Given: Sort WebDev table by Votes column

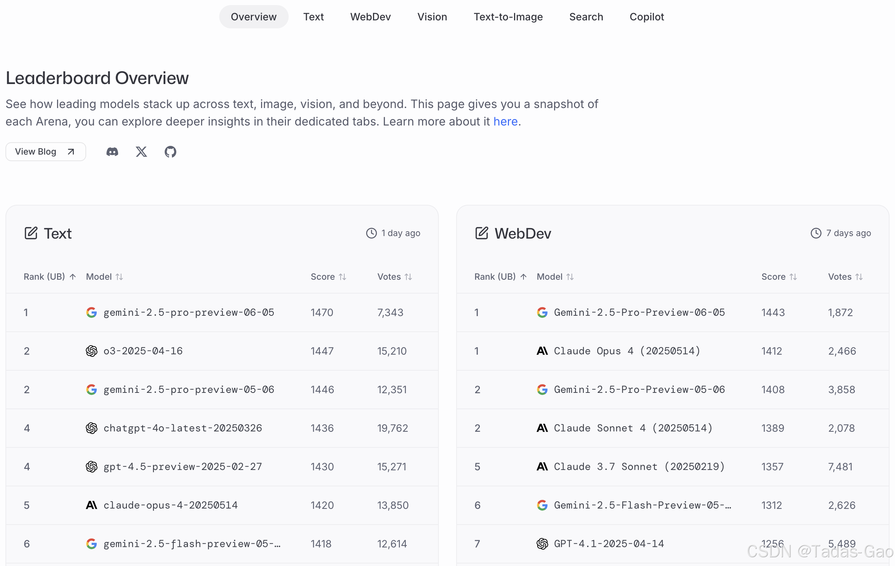Looking at the screenshot, I should (846, 277).
